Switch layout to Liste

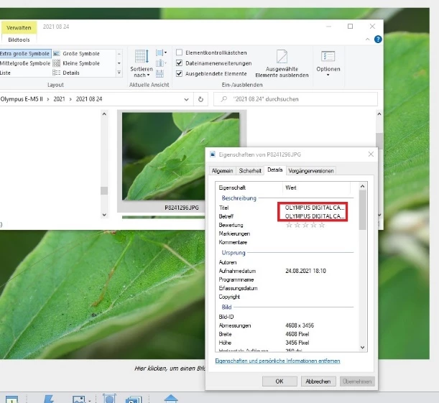point(5,73)
